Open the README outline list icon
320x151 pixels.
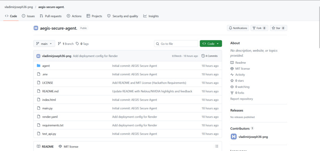(216, 146)
